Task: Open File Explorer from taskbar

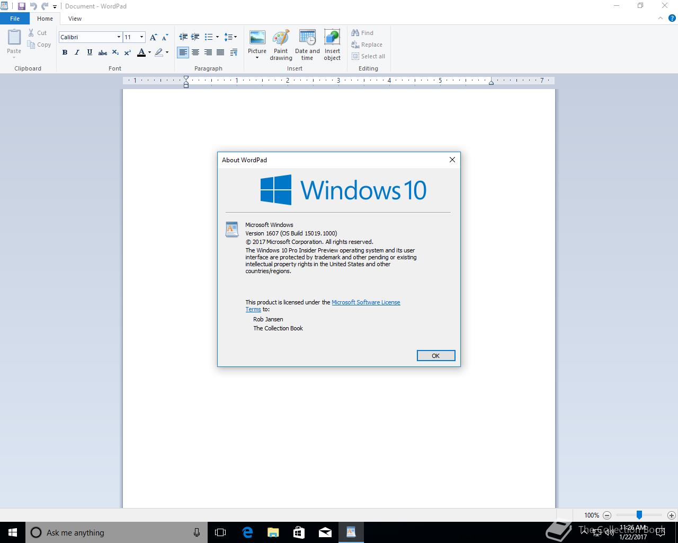Action: pyautogui.click(x=273, y=532)
